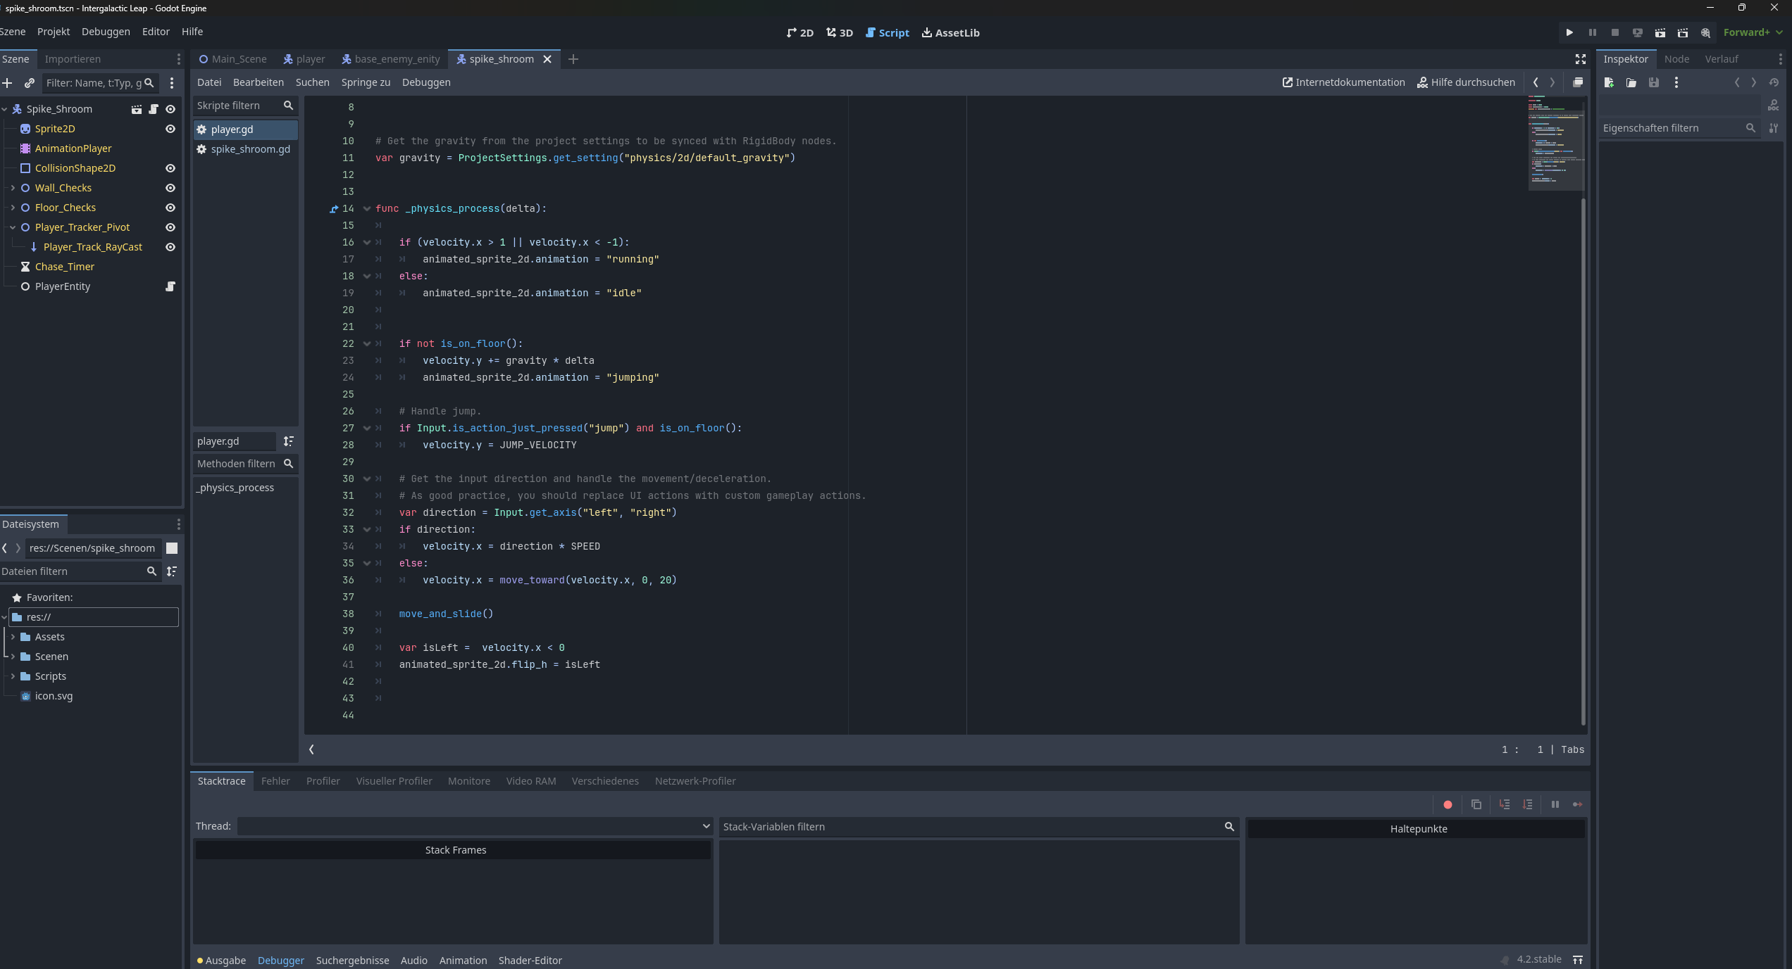Click the script history back arrow
This screenshot has width=1792, height=969.
point(1536,82)
